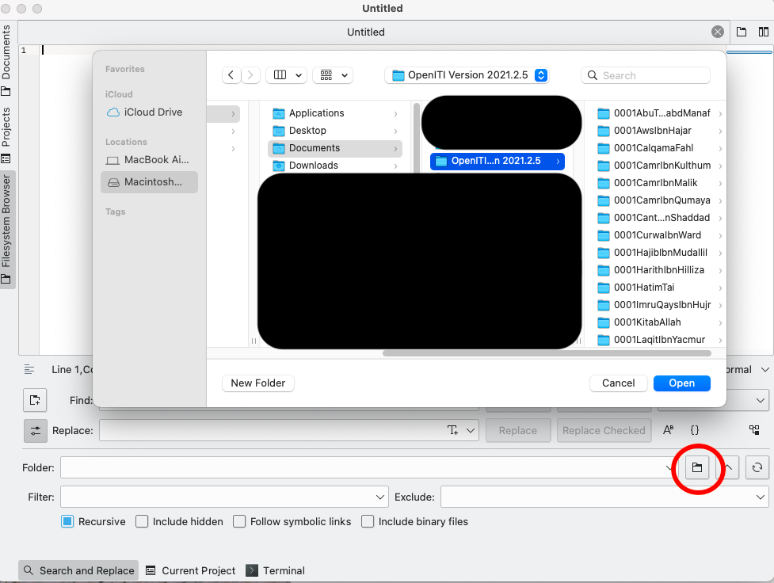
Task: Click the back arrow in file dialog
Action: [231, 75]
